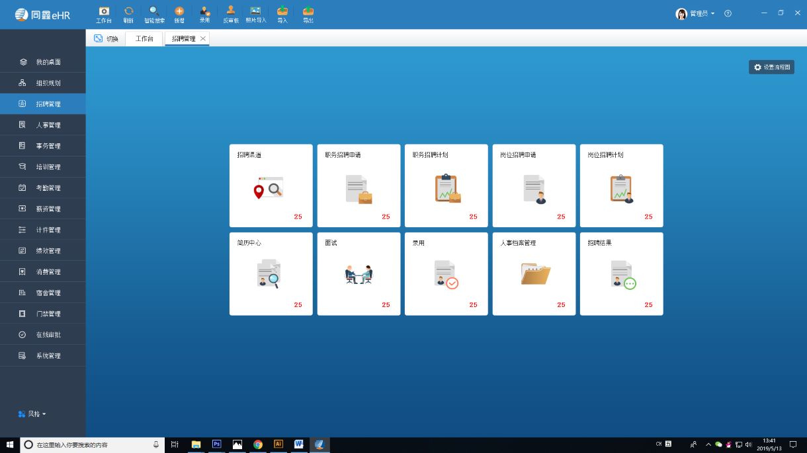807x453 pixels.
Task: Expand the 风格 style dropdown
Action: (32, 414)
